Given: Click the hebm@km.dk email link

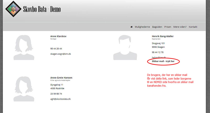Looking at the screenshot, I should tap(159, 57).
